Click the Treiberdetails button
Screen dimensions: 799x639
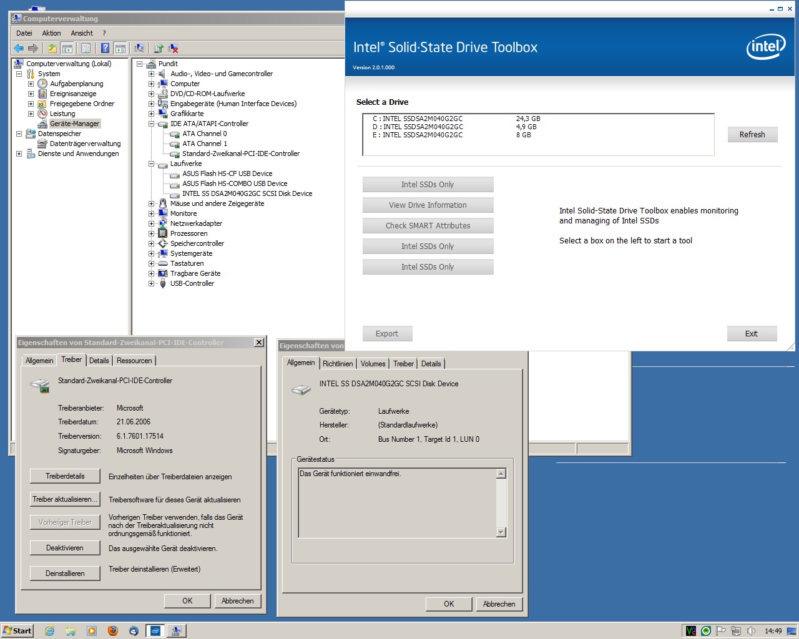point(65,476)
